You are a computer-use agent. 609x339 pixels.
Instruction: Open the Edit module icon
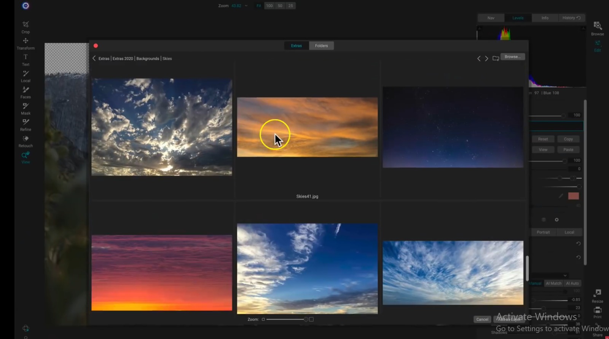pos(598,46)
